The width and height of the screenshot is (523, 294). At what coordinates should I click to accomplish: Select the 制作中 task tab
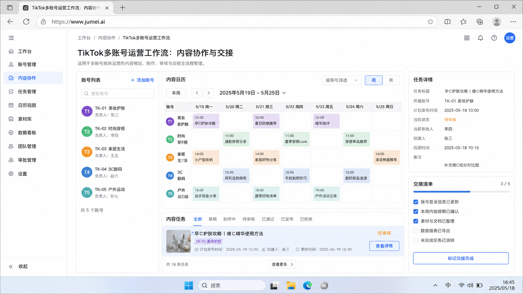(x=230, y=219)
